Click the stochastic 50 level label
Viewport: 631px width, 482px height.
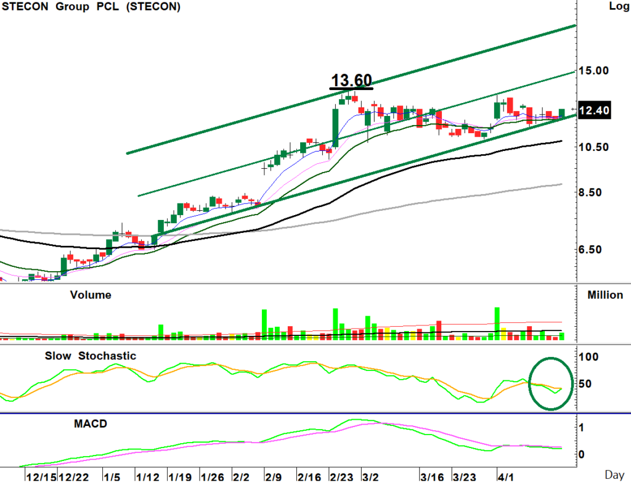point(587,384)
